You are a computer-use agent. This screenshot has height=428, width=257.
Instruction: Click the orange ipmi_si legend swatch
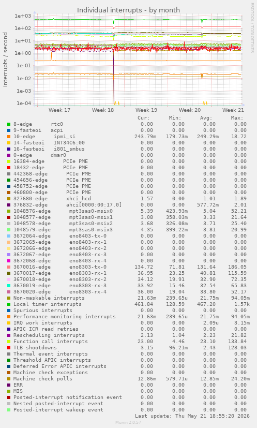pos(9,137)
